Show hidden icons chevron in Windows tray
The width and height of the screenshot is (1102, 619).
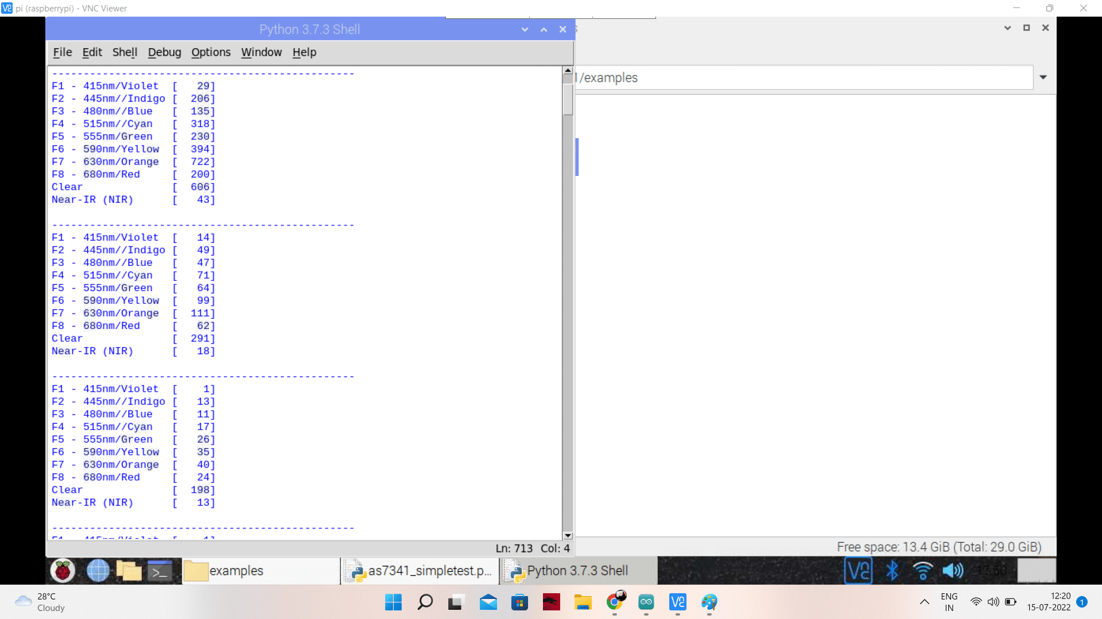coord(924,602)
